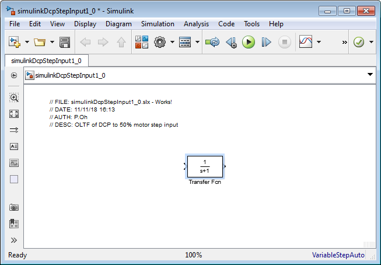Click the // DESC: OLTF annotation line
Viewport: 381px width, 265px height.
[114, 124]
